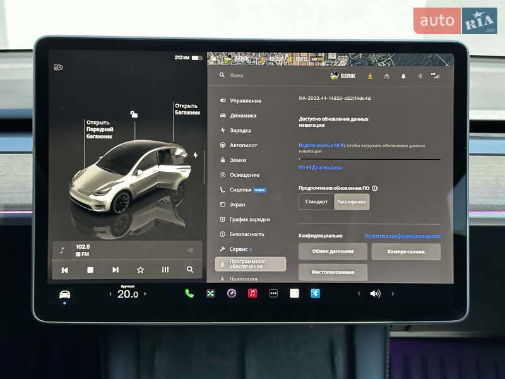Add station to favorites star

[x=140, y=270]
